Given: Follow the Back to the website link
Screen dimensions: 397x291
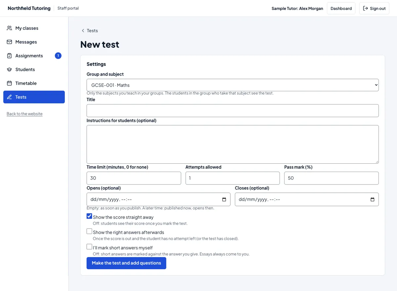Looking at the screenshot, I should point(24,114).
